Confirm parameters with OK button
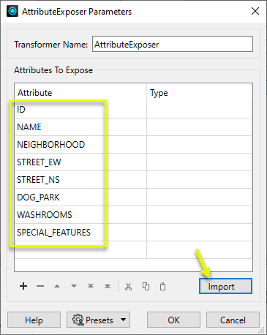 [173, 320]
